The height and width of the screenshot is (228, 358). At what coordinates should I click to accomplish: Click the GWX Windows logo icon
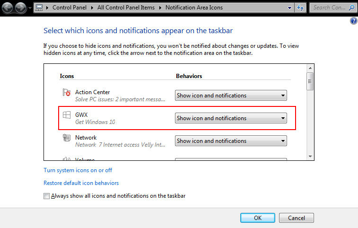[66, 115]
